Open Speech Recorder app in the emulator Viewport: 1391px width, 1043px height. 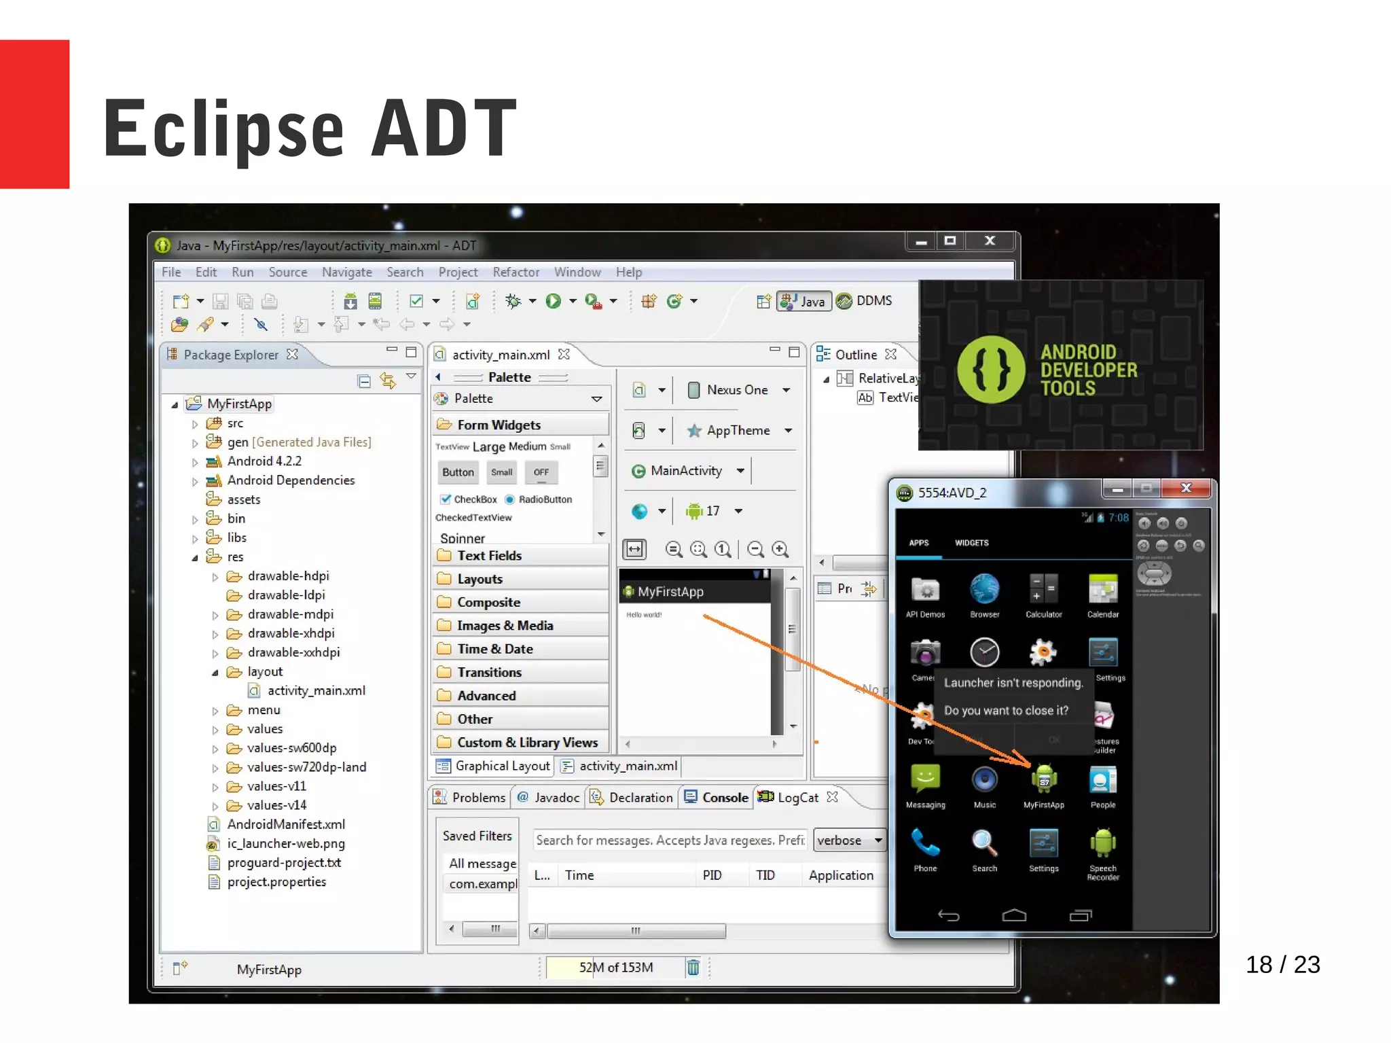pyautogui.click(x=1103, y=853)
